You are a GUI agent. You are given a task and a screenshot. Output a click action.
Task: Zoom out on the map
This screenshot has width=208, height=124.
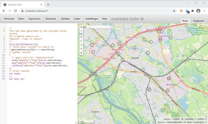(81, 31)
